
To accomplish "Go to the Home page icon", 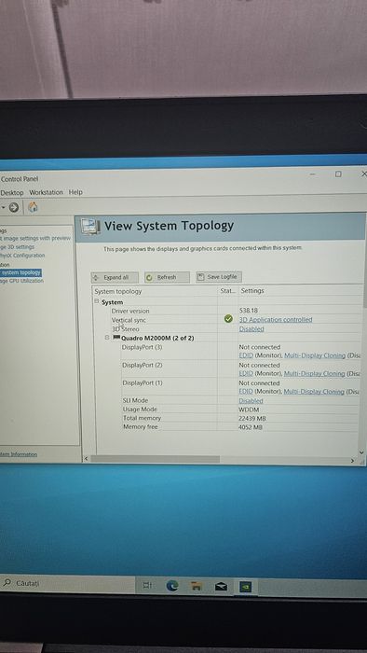I will [33, 206].
